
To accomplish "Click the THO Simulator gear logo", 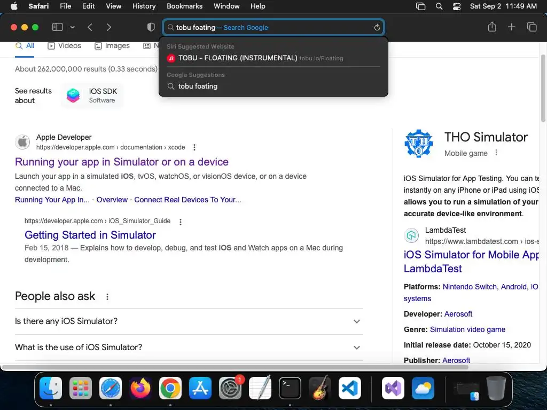I will click(x=419, y=144).
